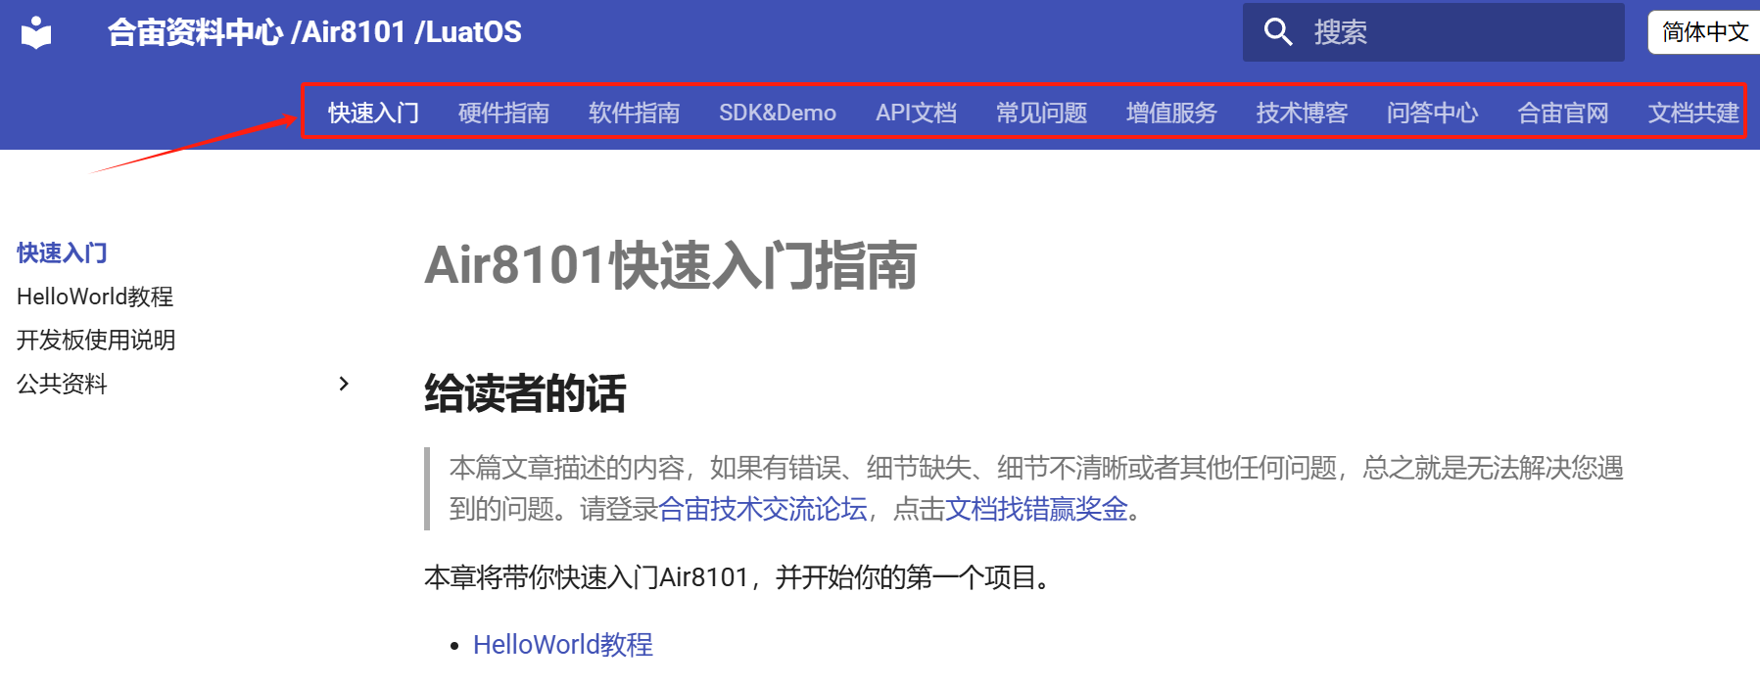This screenshot has width=1760, height=686.
Task: Expand the 公共资料 chevron arrow
Action: [344, 384]
